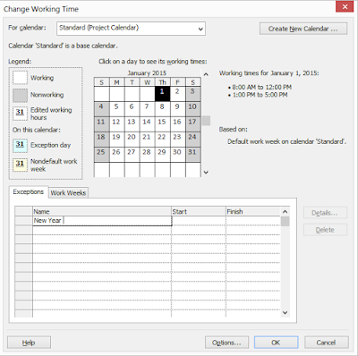Select Saturday January 3

pos(193,94)
